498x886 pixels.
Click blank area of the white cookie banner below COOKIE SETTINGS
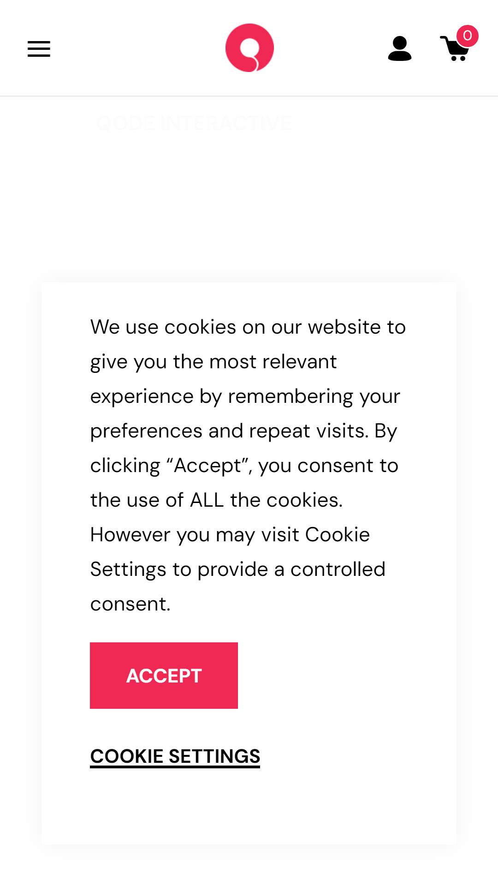point(249,808)
